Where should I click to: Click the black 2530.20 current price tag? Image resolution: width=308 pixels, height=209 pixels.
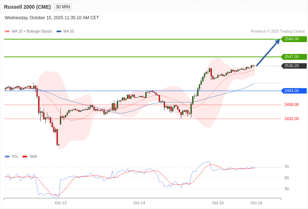(x=294, y=66)
